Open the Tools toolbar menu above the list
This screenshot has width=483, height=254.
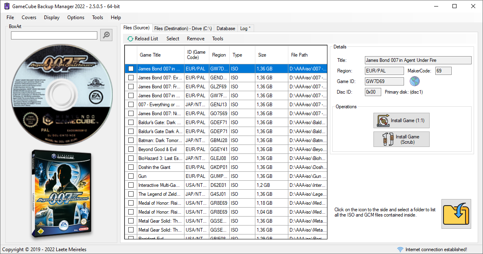[x=217, y=39]
